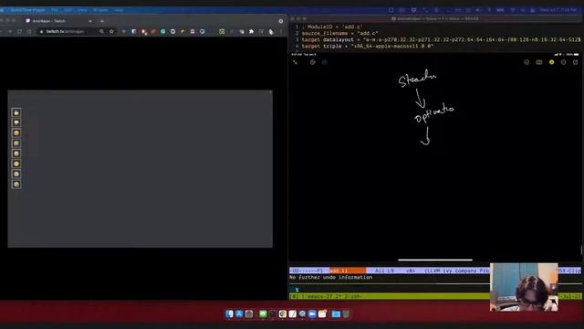The height and width of the screenshot is (329, 584).
Task: Click the red extension icon in Chrome toolbar
Action: (153, 32)
